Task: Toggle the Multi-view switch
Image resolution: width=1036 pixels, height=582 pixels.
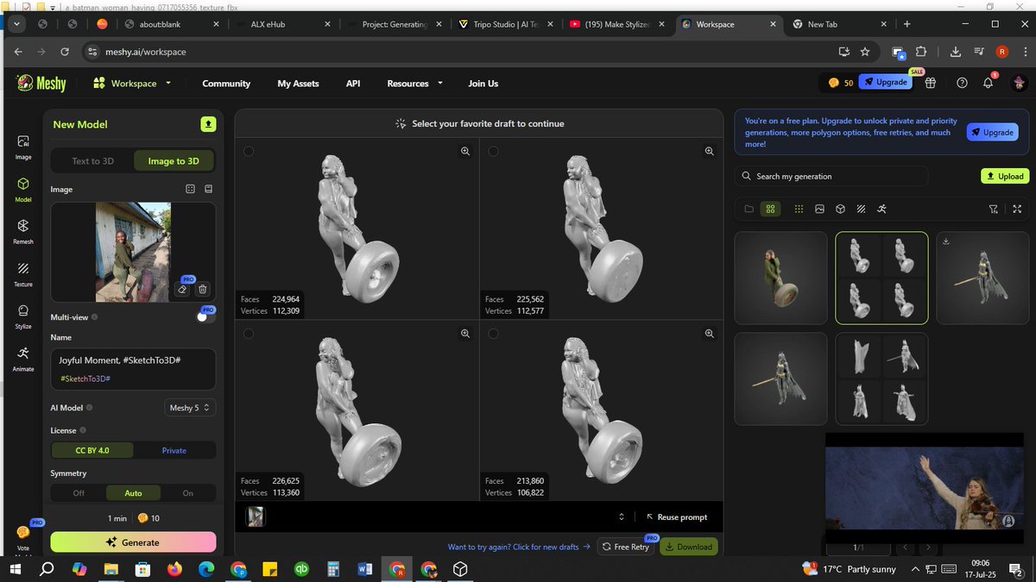Action: coord(205,316)
